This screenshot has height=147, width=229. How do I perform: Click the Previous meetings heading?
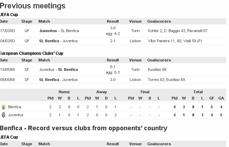[33, 6]
